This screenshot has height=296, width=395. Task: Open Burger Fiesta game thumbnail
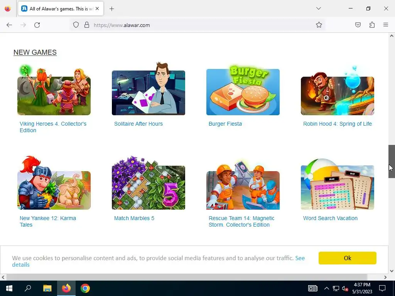[x=243, y=91]
